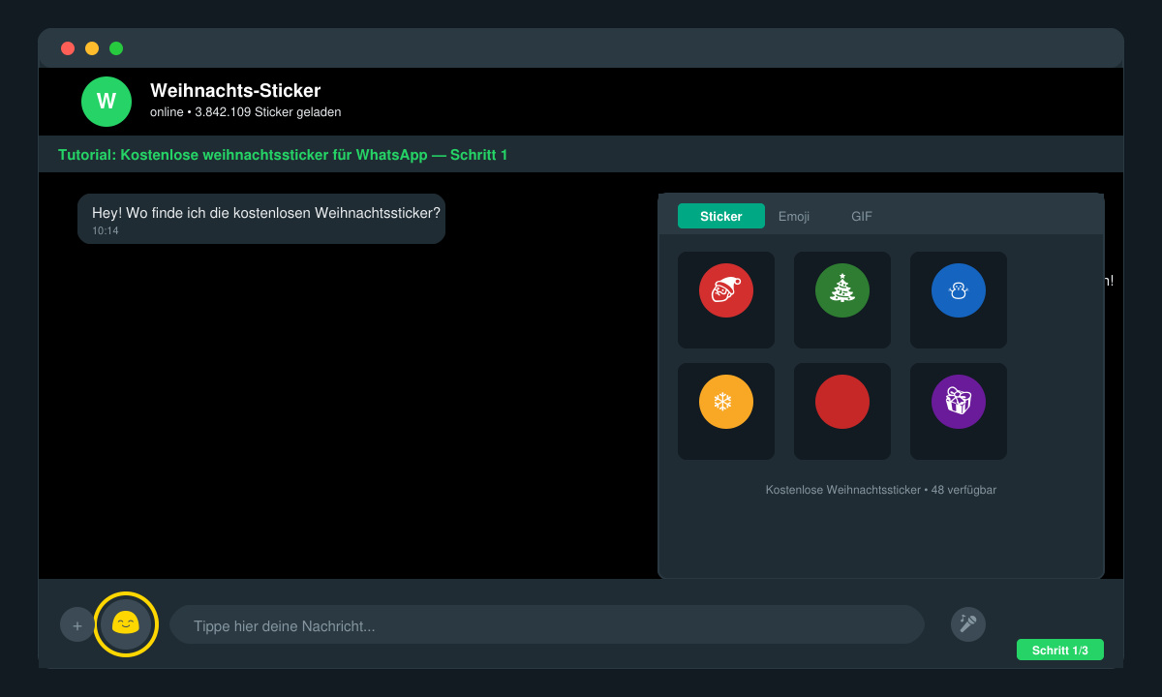Viewport: 1162px width, 697px height.
Task: Click the Weihnachts-Sticker chat title
Action: pyautogui.click(x=235, y=91)
